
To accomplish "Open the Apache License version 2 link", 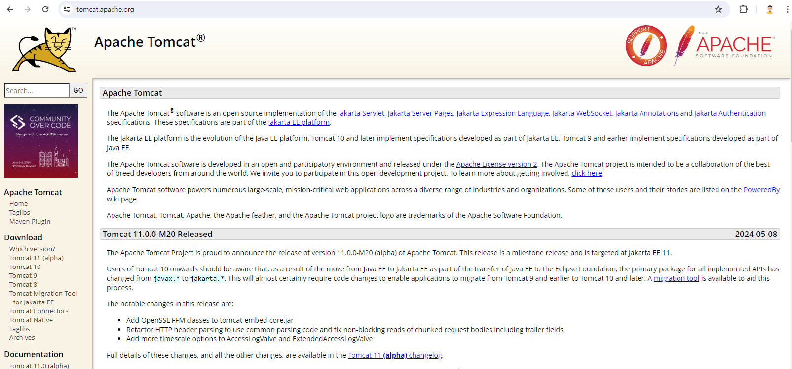I will [x=496, y=164].
